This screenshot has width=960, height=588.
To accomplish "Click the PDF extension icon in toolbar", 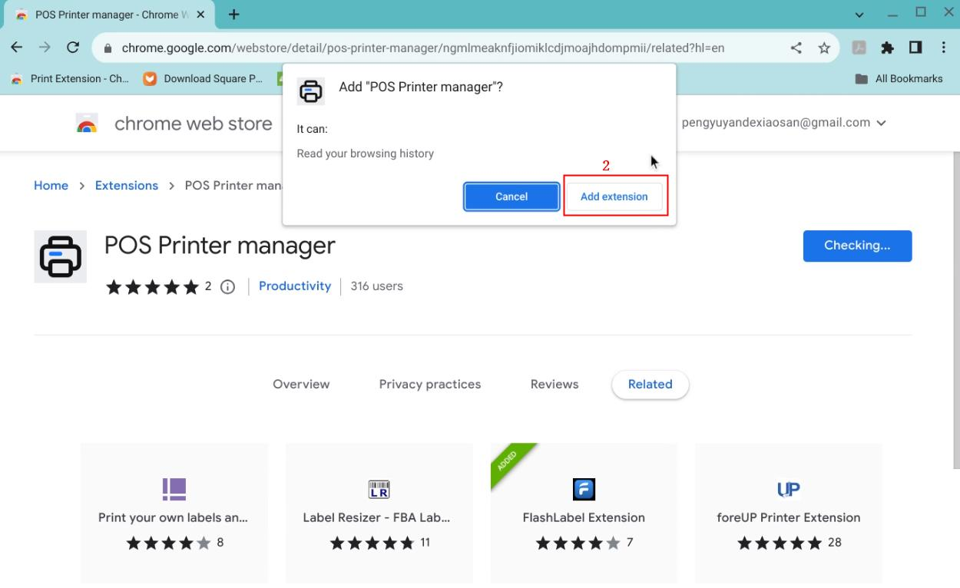I will (859, 48).
